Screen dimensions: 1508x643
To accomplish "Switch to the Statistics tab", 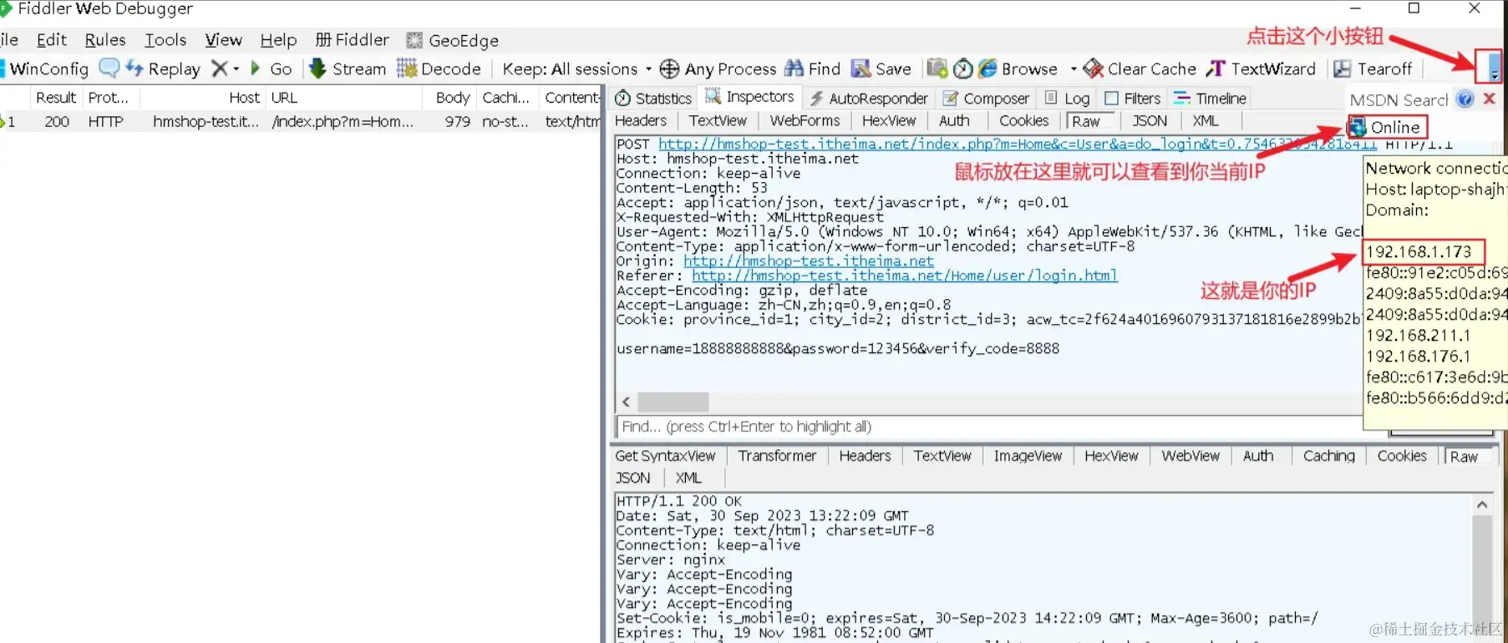I will pyautogui.click(x=653, y=98).
